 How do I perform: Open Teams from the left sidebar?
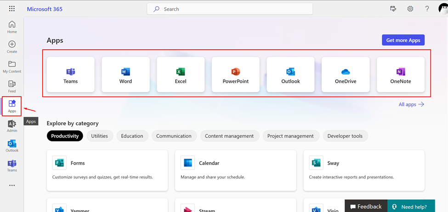click(12, 166)
